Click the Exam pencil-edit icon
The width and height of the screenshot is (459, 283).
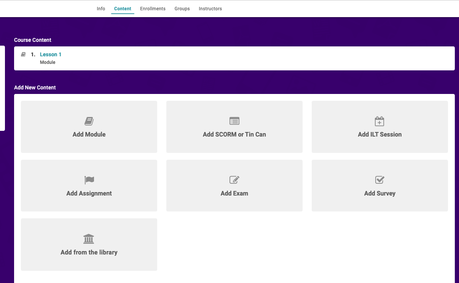point(234,180)
